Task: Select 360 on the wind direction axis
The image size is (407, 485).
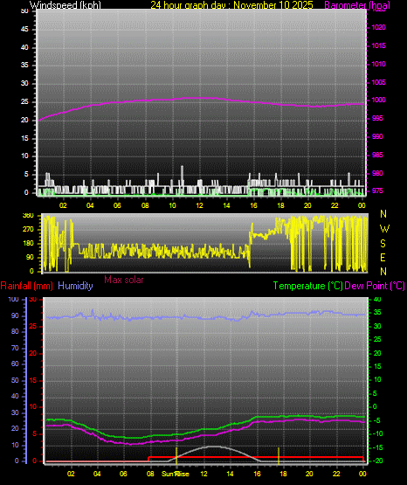Action: [28, 216]
